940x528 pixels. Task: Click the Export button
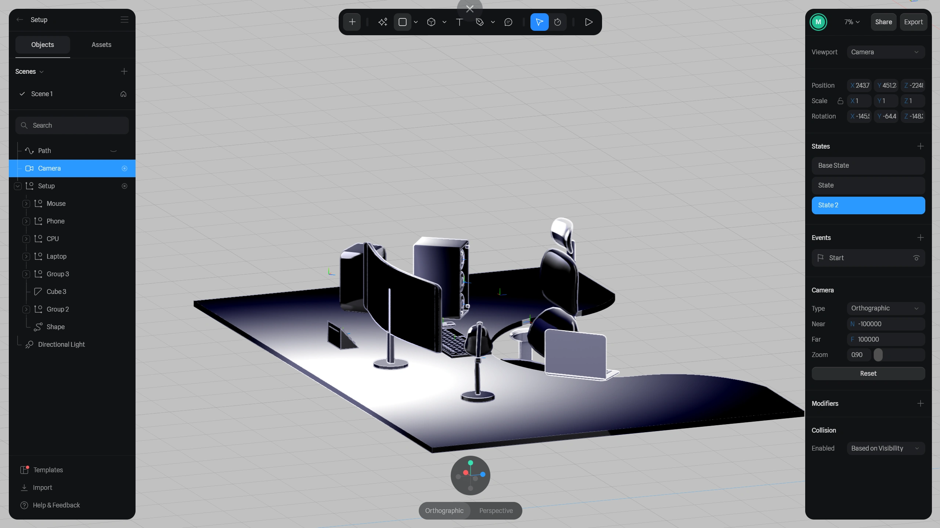point(913,22)
